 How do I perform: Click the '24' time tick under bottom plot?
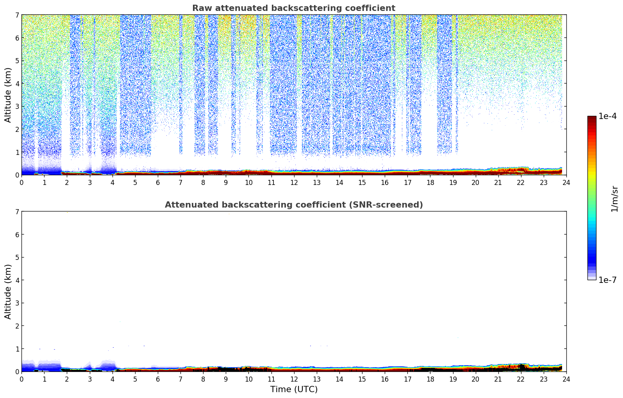tap(566, 379)
